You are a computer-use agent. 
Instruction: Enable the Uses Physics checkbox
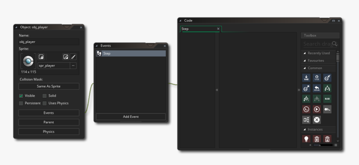44,103
